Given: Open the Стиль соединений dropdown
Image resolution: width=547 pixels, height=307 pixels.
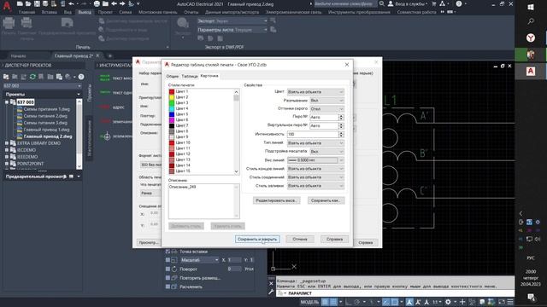Looking at the screenshot, I should click(x=315, y=177).
